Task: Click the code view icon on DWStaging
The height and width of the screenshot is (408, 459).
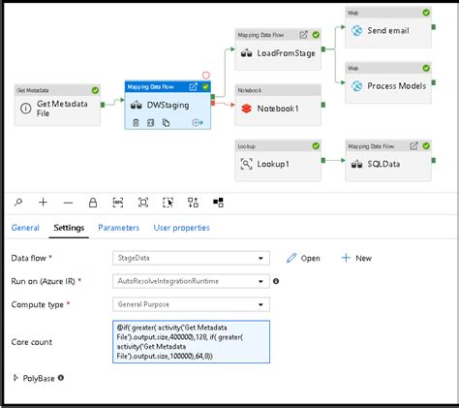Action: [150, 123]
